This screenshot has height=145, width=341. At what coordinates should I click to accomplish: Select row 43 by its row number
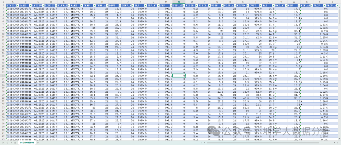(x=3, y=139)
